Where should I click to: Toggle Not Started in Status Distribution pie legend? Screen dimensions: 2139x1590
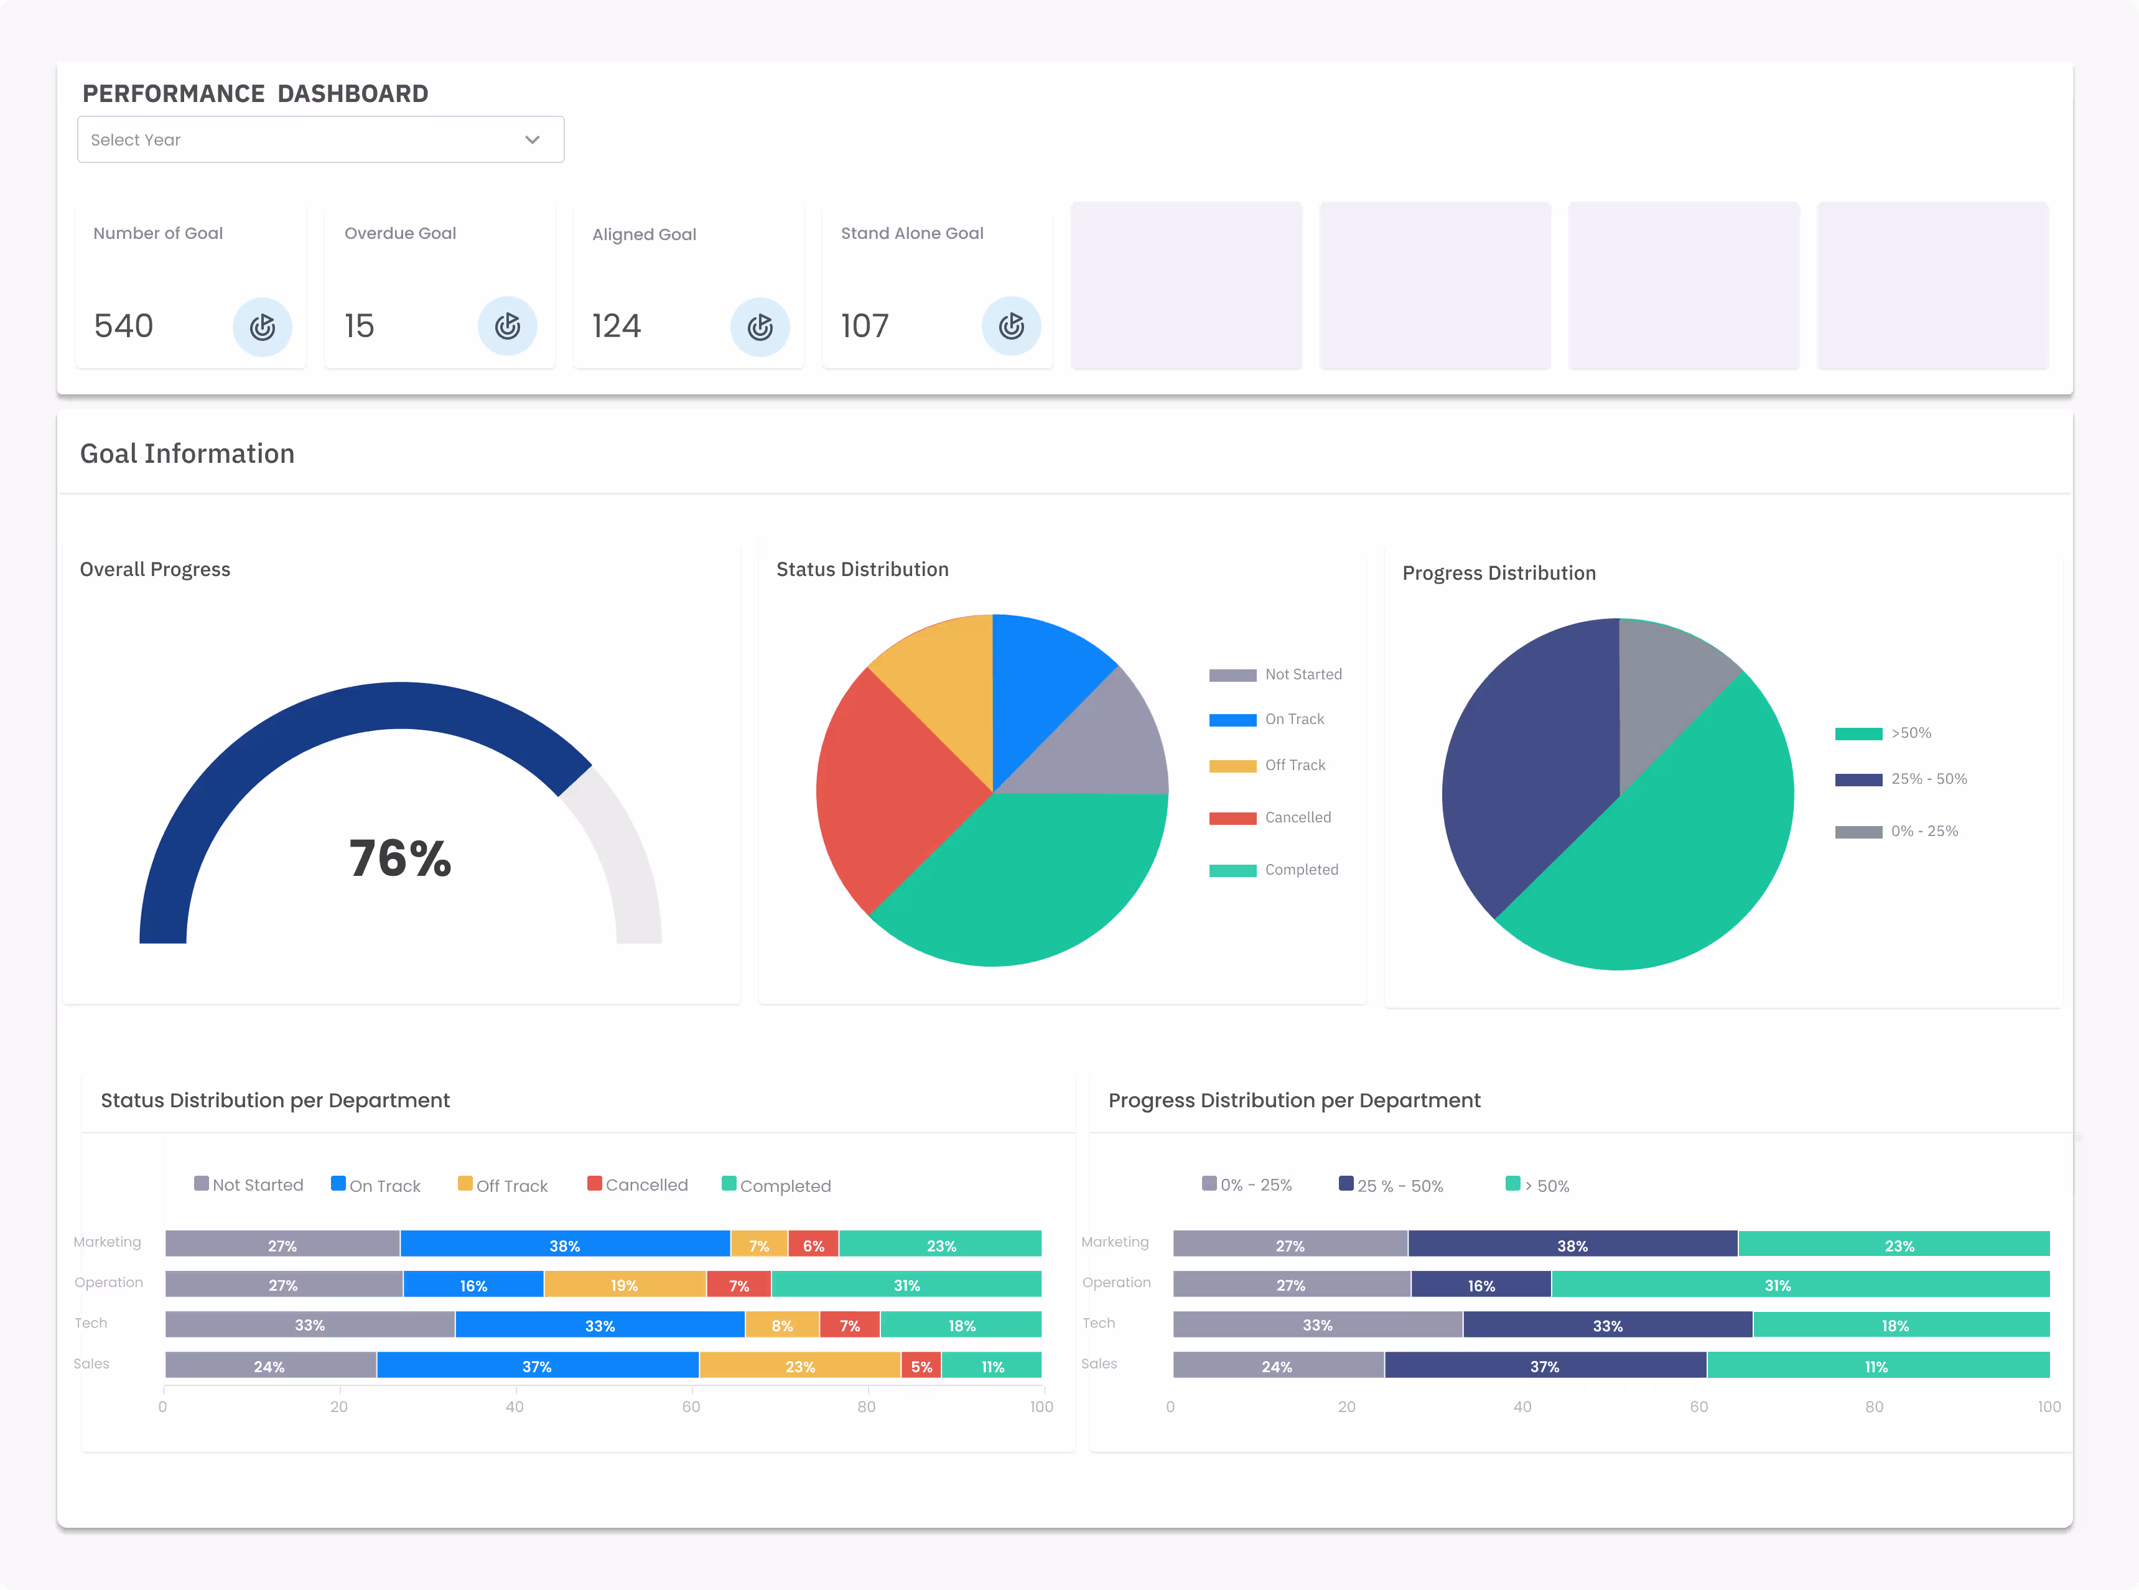(1275, 675)
